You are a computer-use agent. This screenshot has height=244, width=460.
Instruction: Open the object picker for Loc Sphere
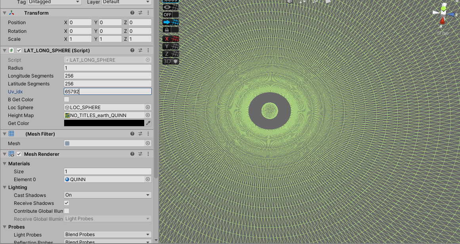pyautogui.click(x=147, y=107)
